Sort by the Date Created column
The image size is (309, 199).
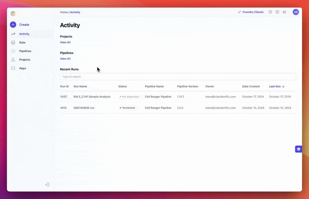(x=251, y=87)
